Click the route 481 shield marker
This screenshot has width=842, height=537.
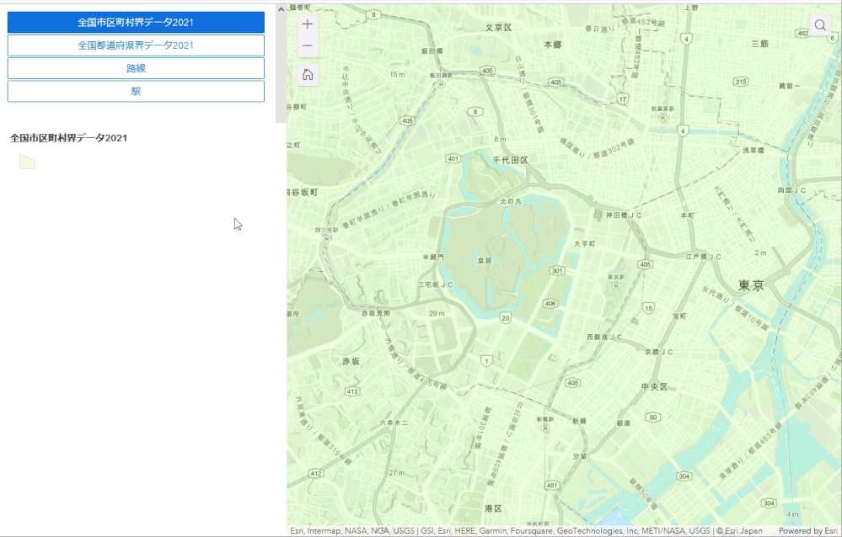[x=552, y=486]
